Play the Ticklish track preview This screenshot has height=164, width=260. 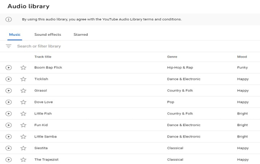(9, 79)
